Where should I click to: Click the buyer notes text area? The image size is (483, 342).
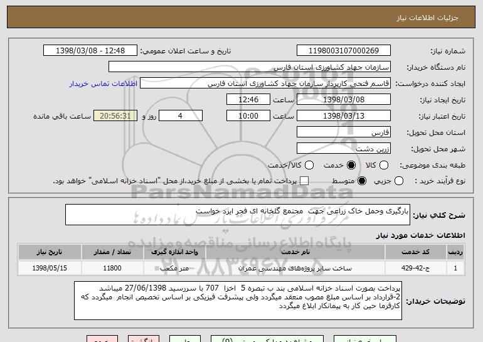(238, 301)
